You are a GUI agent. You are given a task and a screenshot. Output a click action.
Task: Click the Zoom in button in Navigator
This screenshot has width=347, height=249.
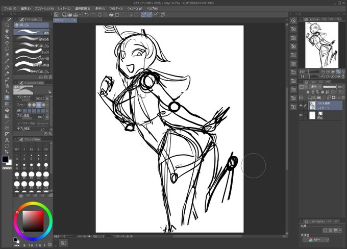[328, 72]
